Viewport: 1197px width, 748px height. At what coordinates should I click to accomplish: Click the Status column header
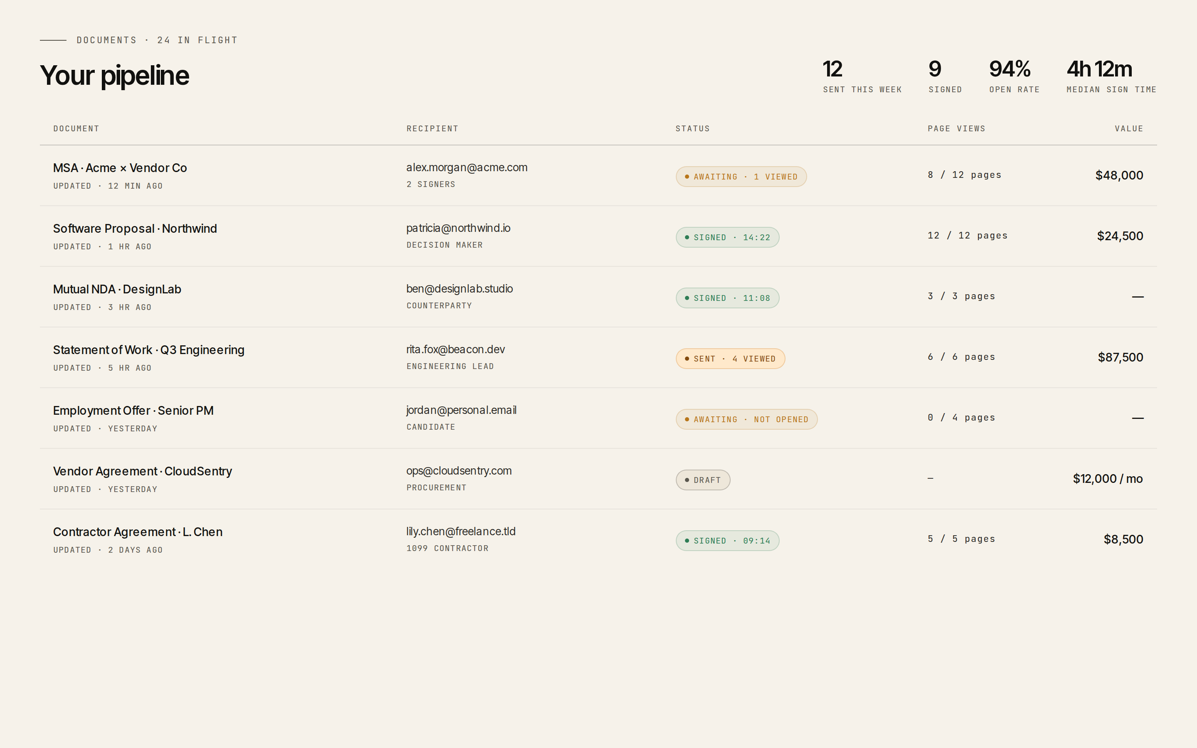click(x=692, y=129)
